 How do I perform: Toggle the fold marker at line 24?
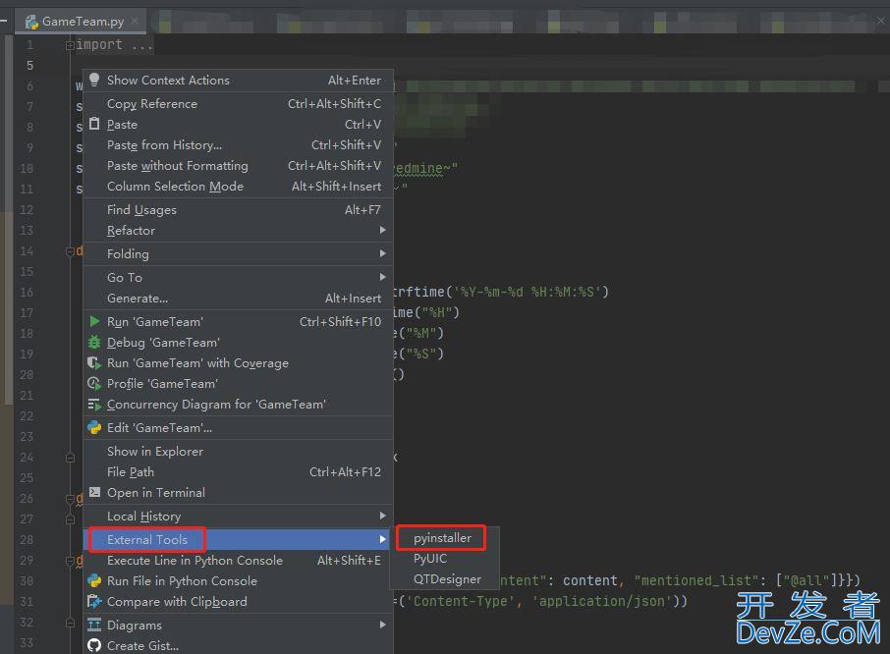70,458
